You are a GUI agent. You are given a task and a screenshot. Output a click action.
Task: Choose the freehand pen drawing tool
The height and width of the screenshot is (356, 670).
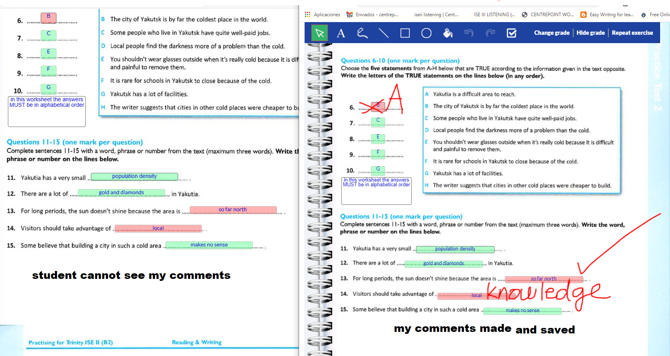point(362,33)
